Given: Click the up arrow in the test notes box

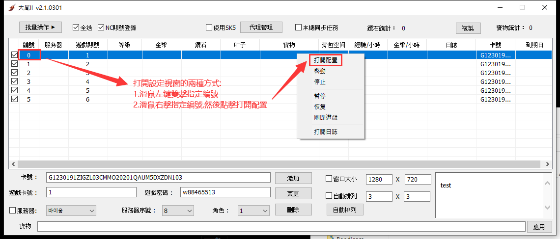Looking at the screenshot, I should point(547,184).
